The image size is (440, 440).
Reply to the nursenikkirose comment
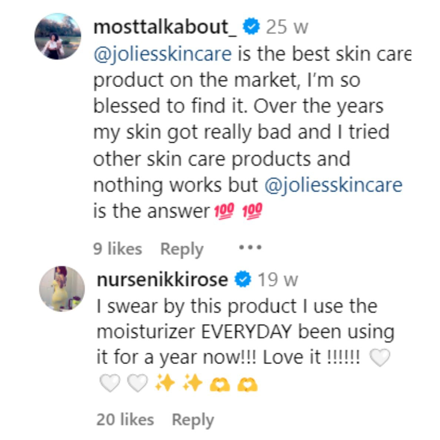pyautogui.click(x=193, y=420)
